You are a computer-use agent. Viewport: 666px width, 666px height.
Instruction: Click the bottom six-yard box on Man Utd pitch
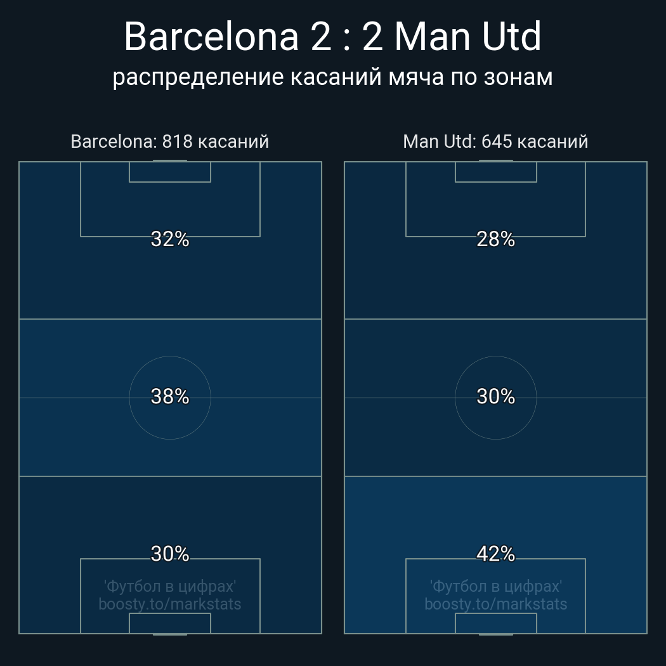pyautogui.click(x=495, y=624)
